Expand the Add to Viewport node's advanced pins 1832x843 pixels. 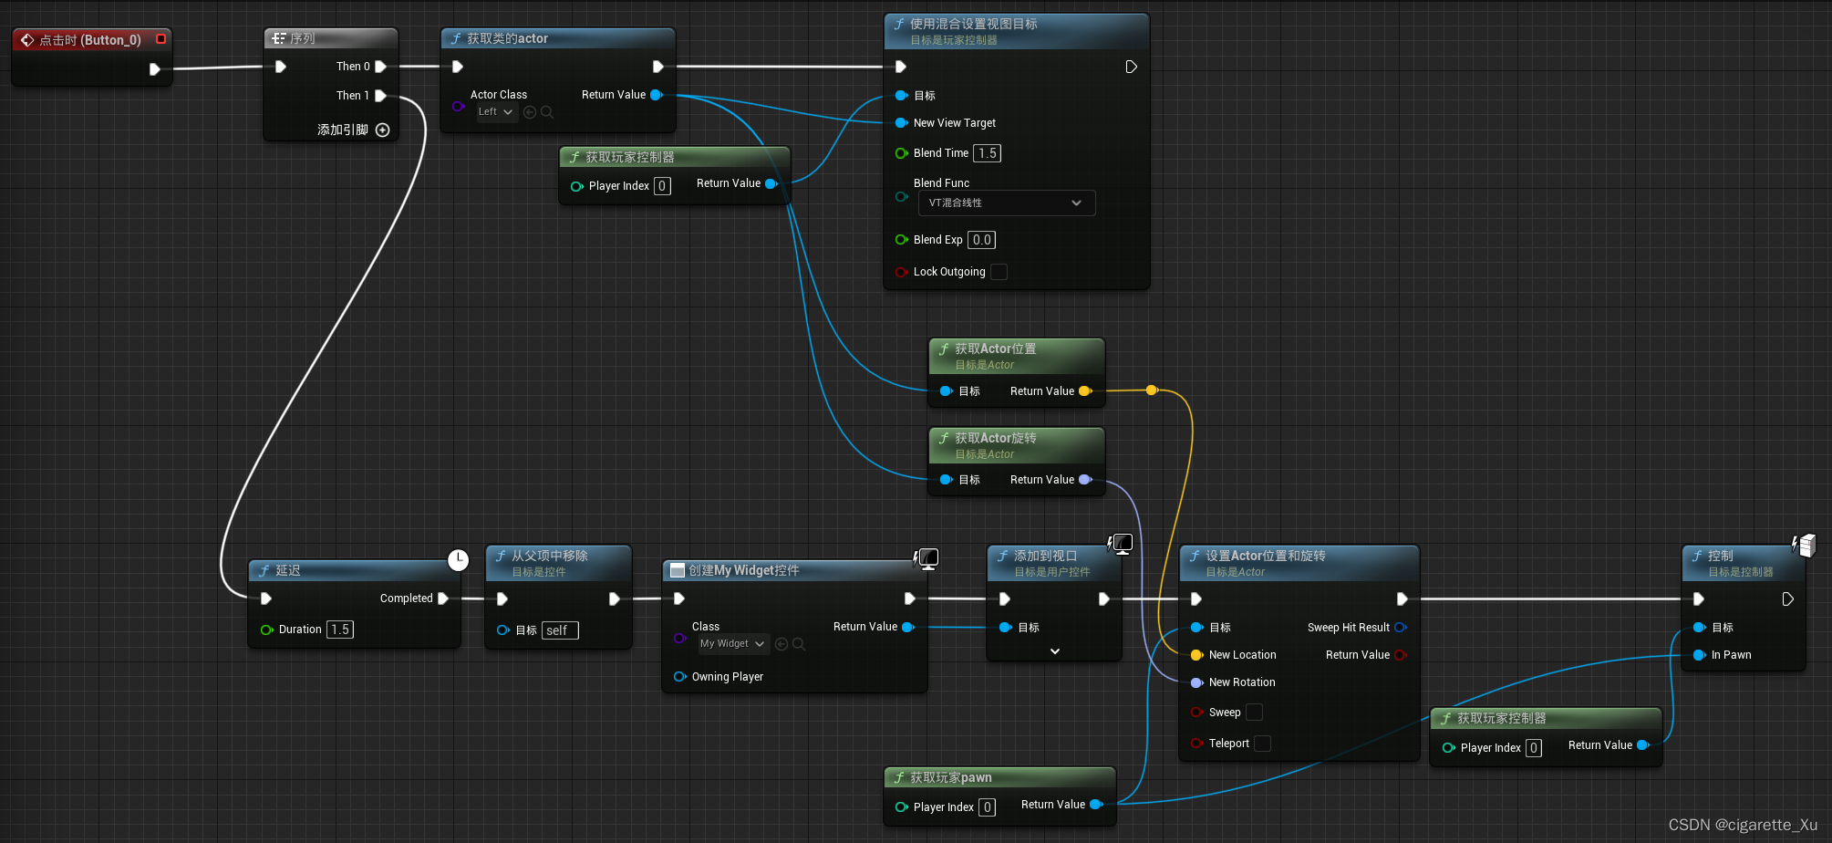(x=1055, y=651)
